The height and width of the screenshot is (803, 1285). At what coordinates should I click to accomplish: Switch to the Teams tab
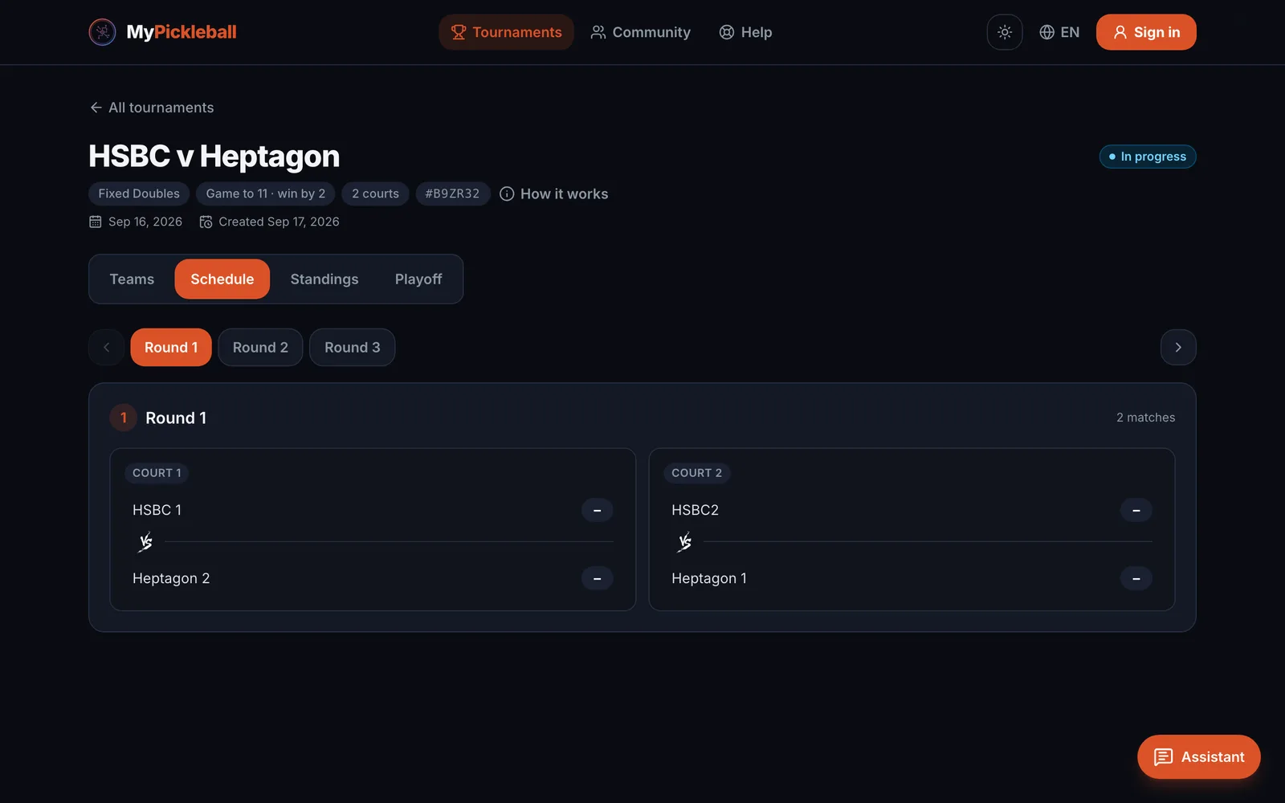(132, 279)
